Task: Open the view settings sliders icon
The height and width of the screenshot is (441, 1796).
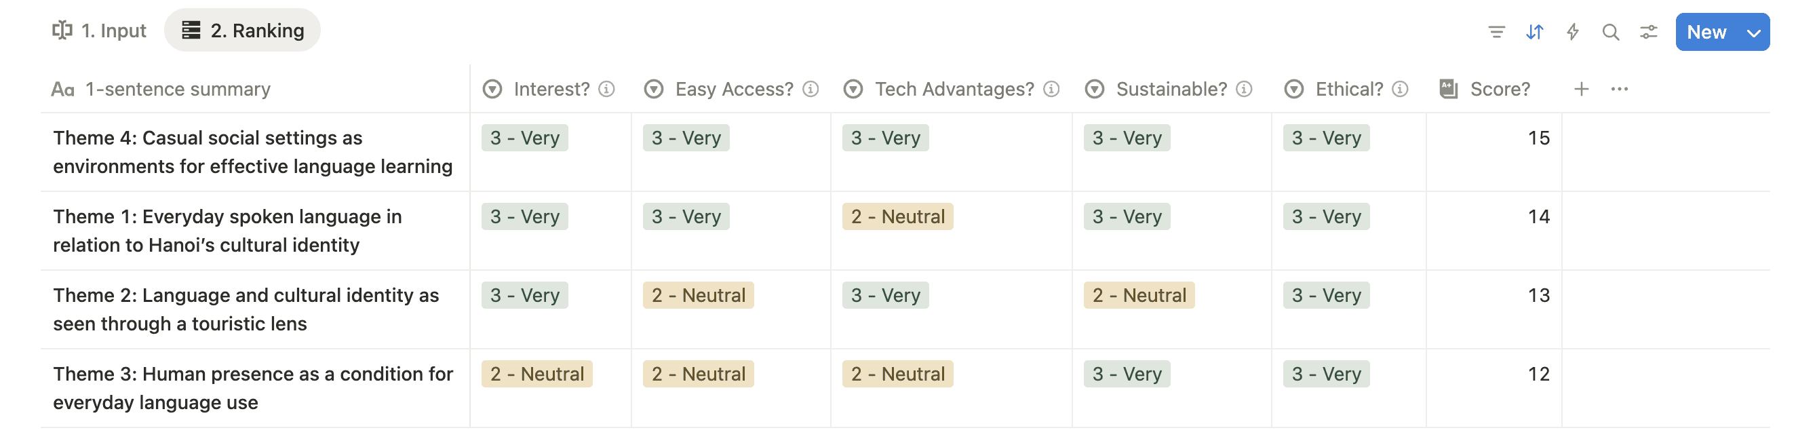Action: pyautogui.click(x=1648, y=32)
